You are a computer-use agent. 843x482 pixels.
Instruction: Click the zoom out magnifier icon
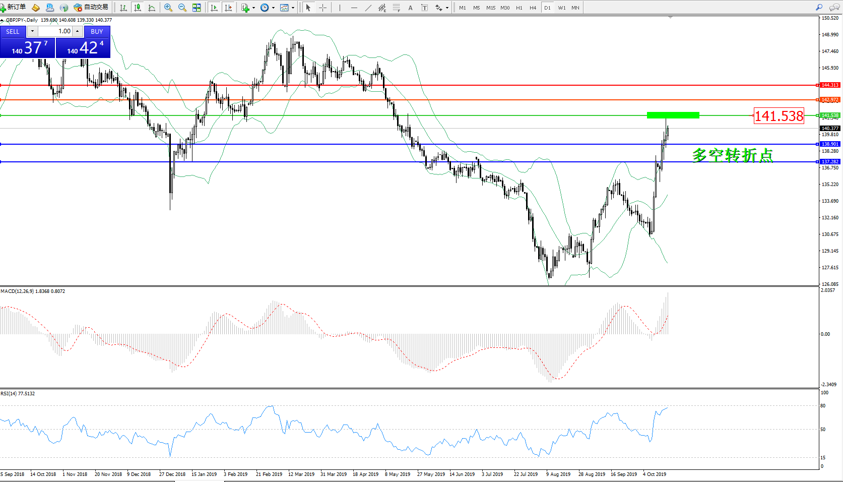click(182, 8)
